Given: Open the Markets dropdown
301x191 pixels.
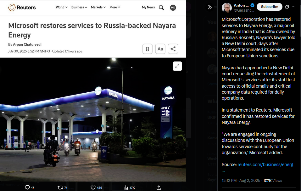Looking at the screenshot, I should coord(98,7).
